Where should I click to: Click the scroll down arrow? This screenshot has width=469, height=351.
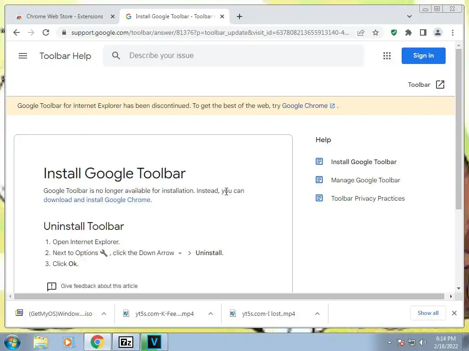[459, 288]
